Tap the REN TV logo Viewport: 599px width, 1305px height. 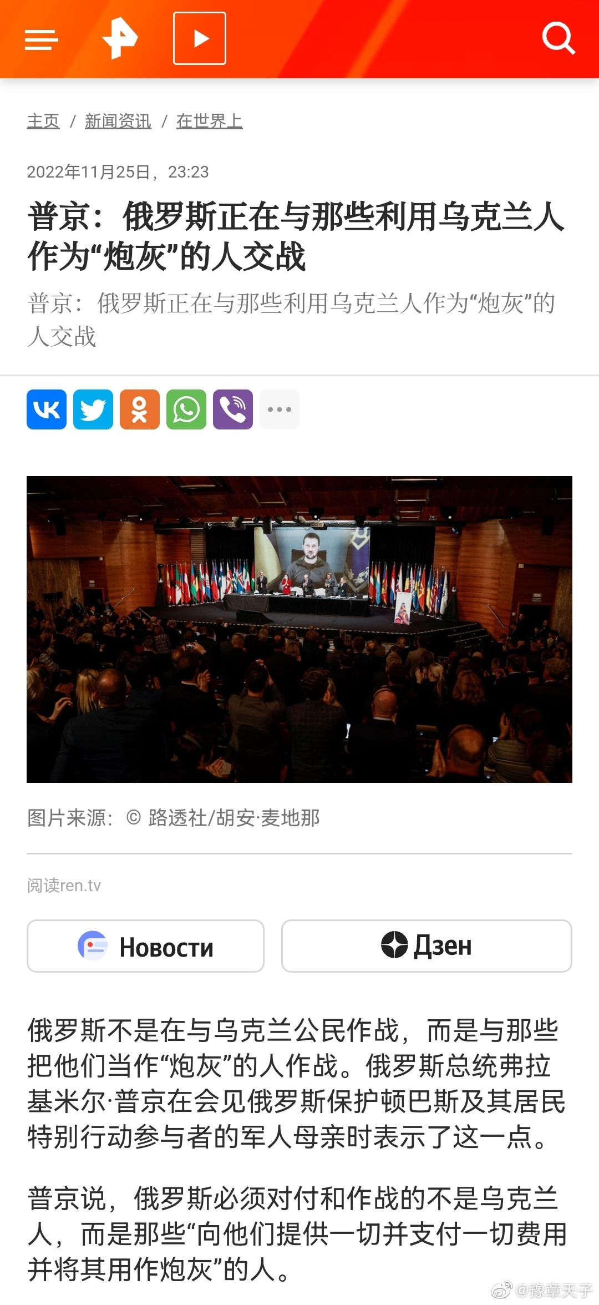(x=120, y=38)
